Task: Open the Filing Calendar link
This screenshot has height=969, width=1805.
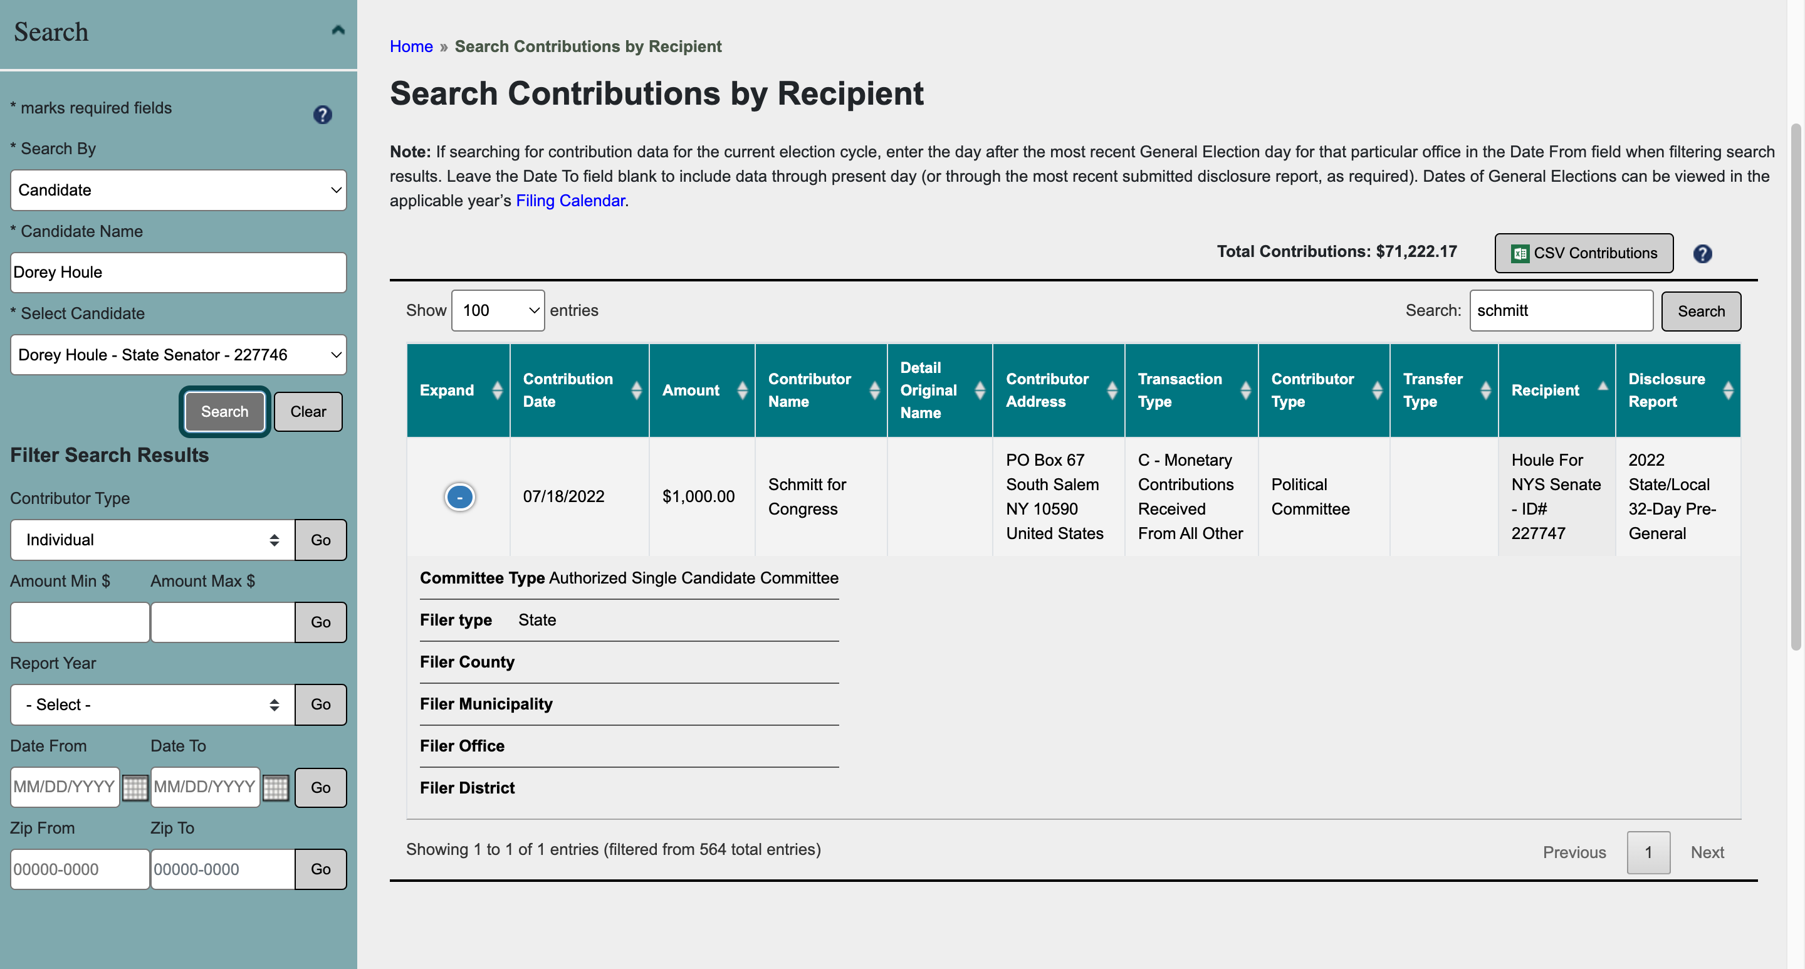Action: [570, 201]
